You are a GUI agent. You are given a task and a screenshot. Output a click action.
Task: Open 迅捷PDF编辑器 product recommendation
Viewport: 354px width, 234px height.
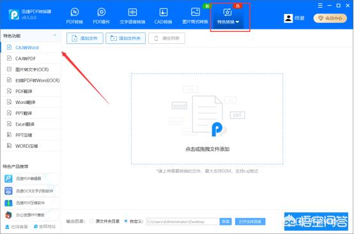(31, 179)
